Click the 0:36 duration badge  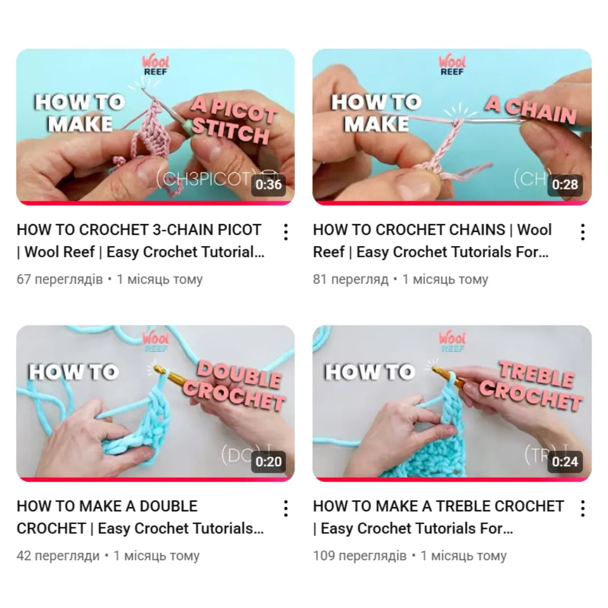tap(269, 185)
